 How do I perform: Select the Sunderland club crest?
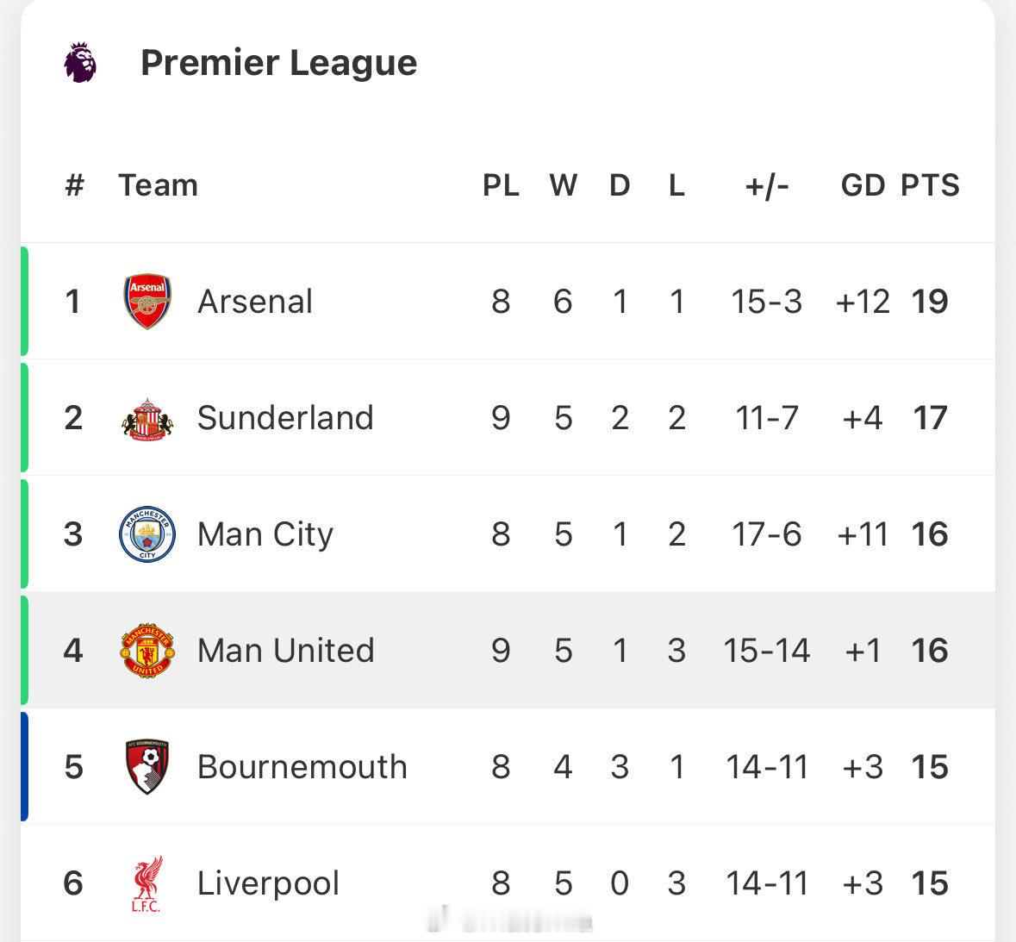[147, 419]
